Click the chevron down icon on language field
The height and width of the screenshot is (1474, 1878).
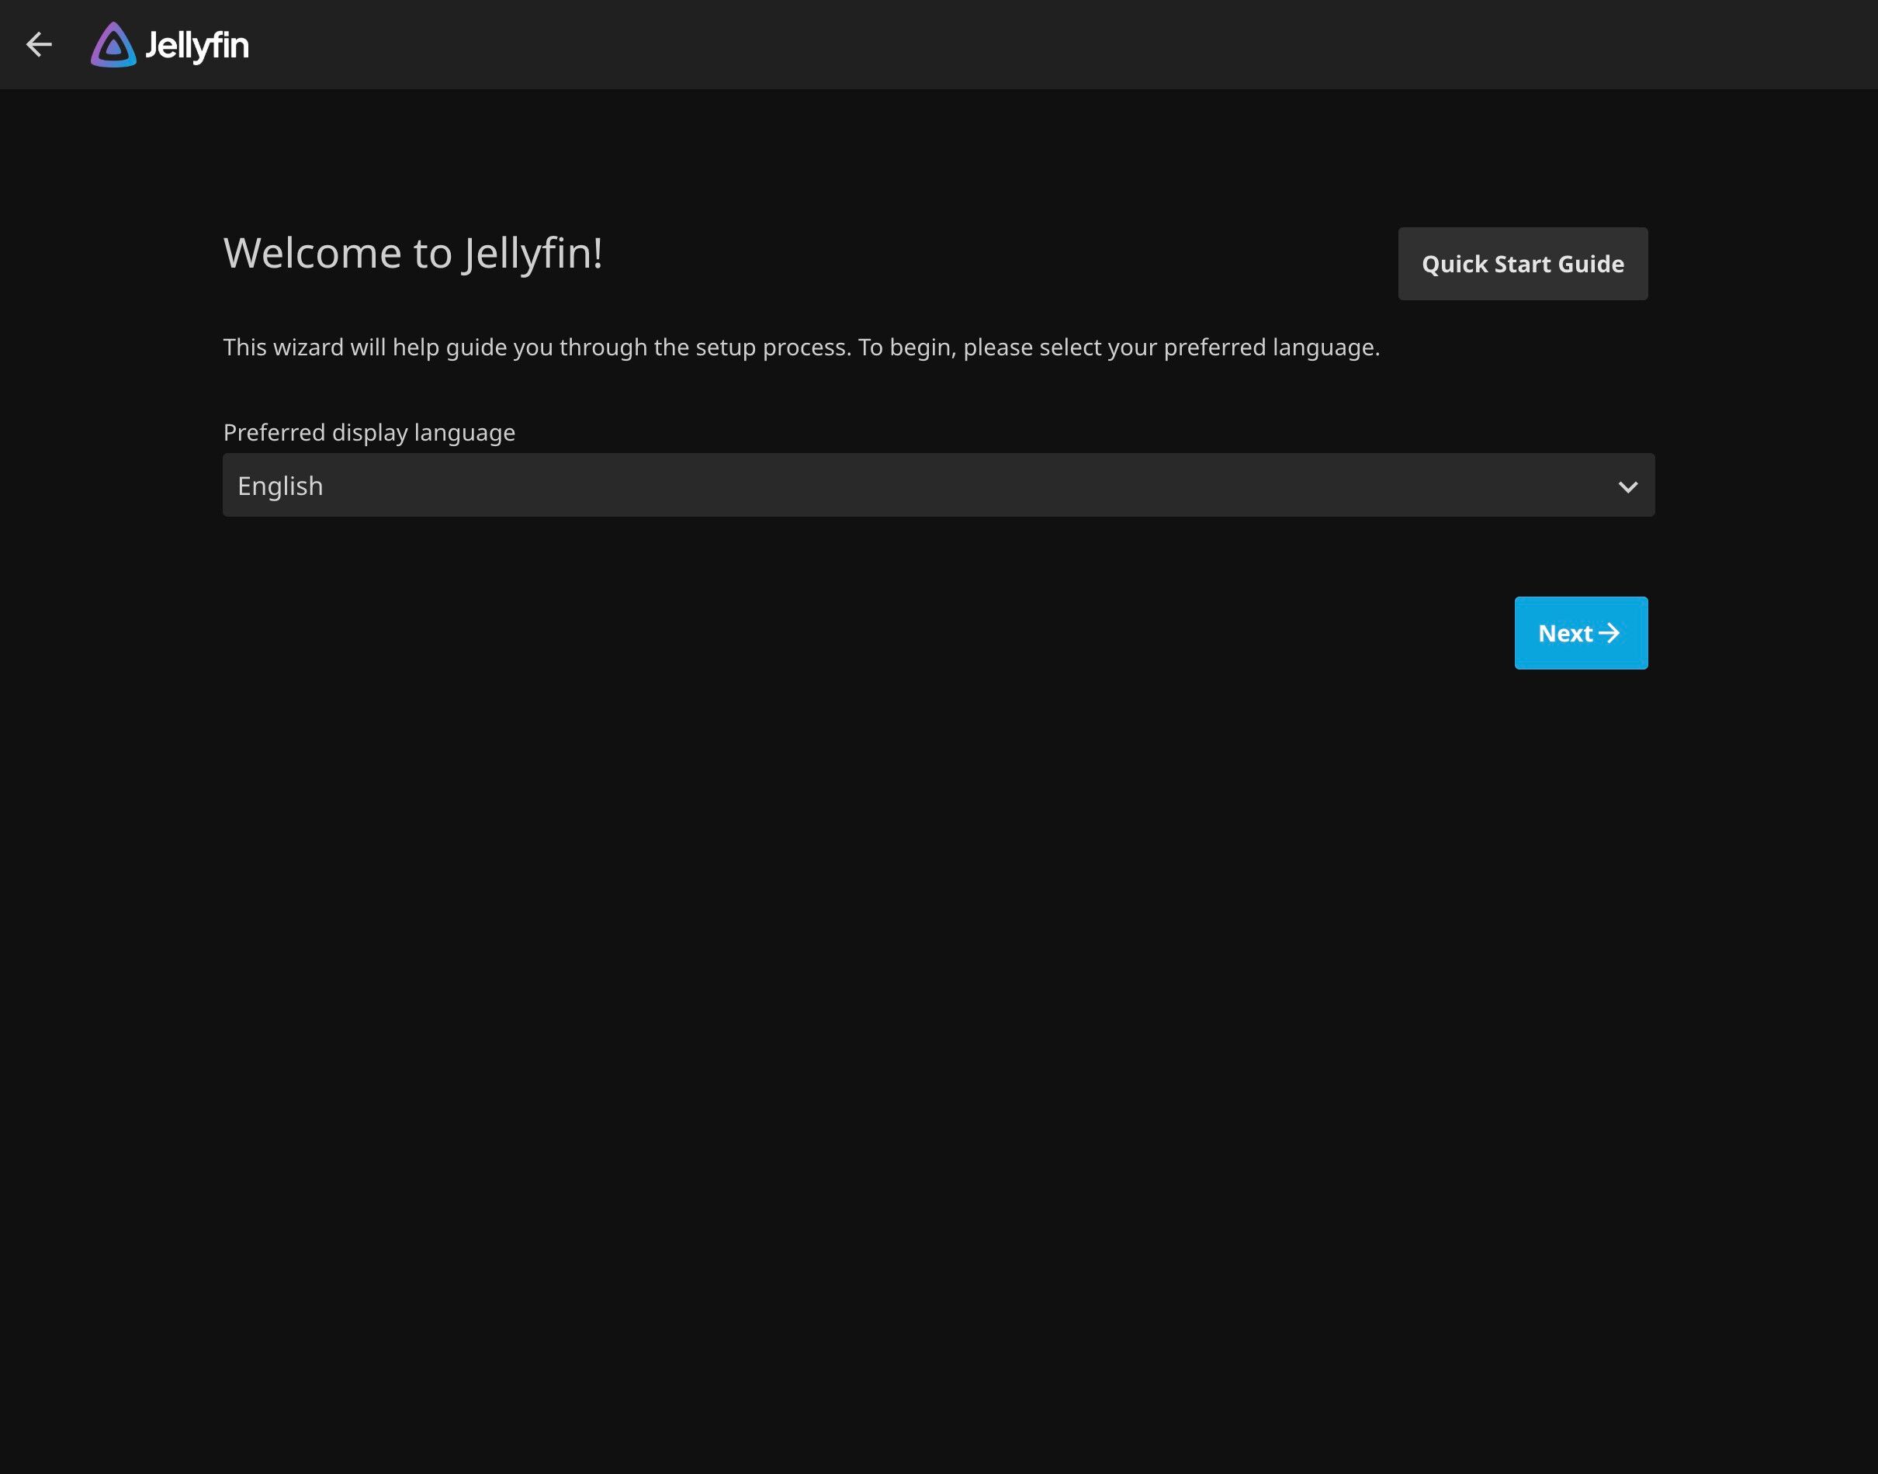pyautogui.click(x=1627, y=486)
